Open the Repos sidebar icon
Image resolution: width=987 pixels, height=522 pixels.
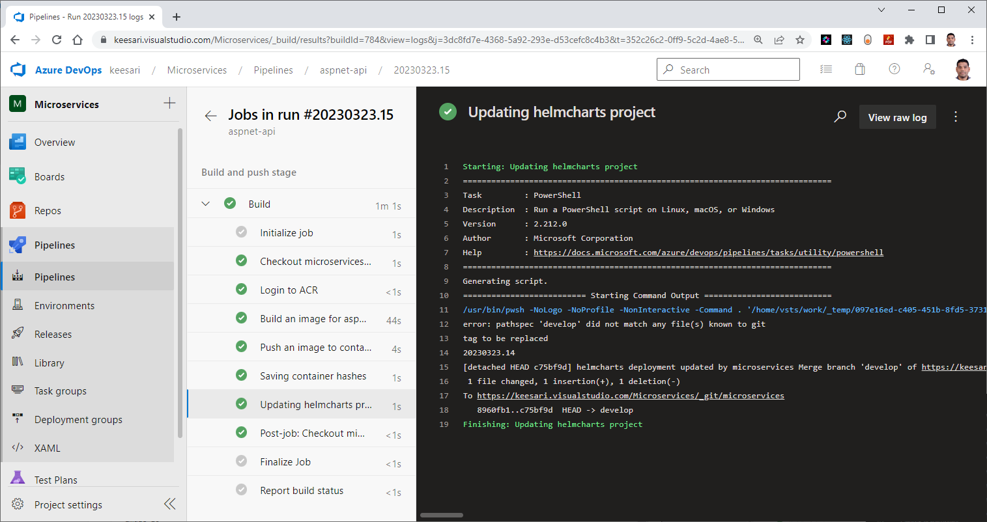coord(18,210)
